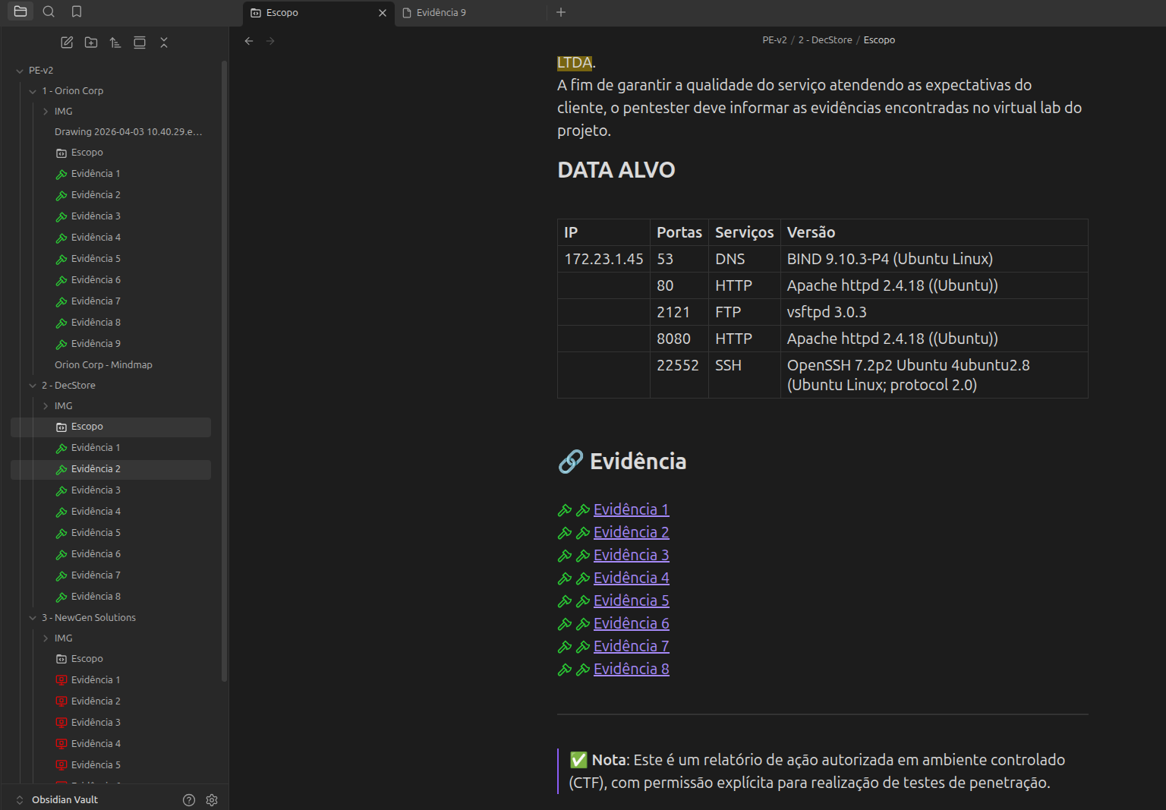Create a new note
1166x810 pixels.
(x=67, y=43)
